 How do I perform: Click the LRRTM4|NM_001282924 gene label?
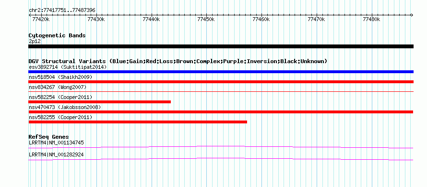pyautogui.click(x=56, y=154)
